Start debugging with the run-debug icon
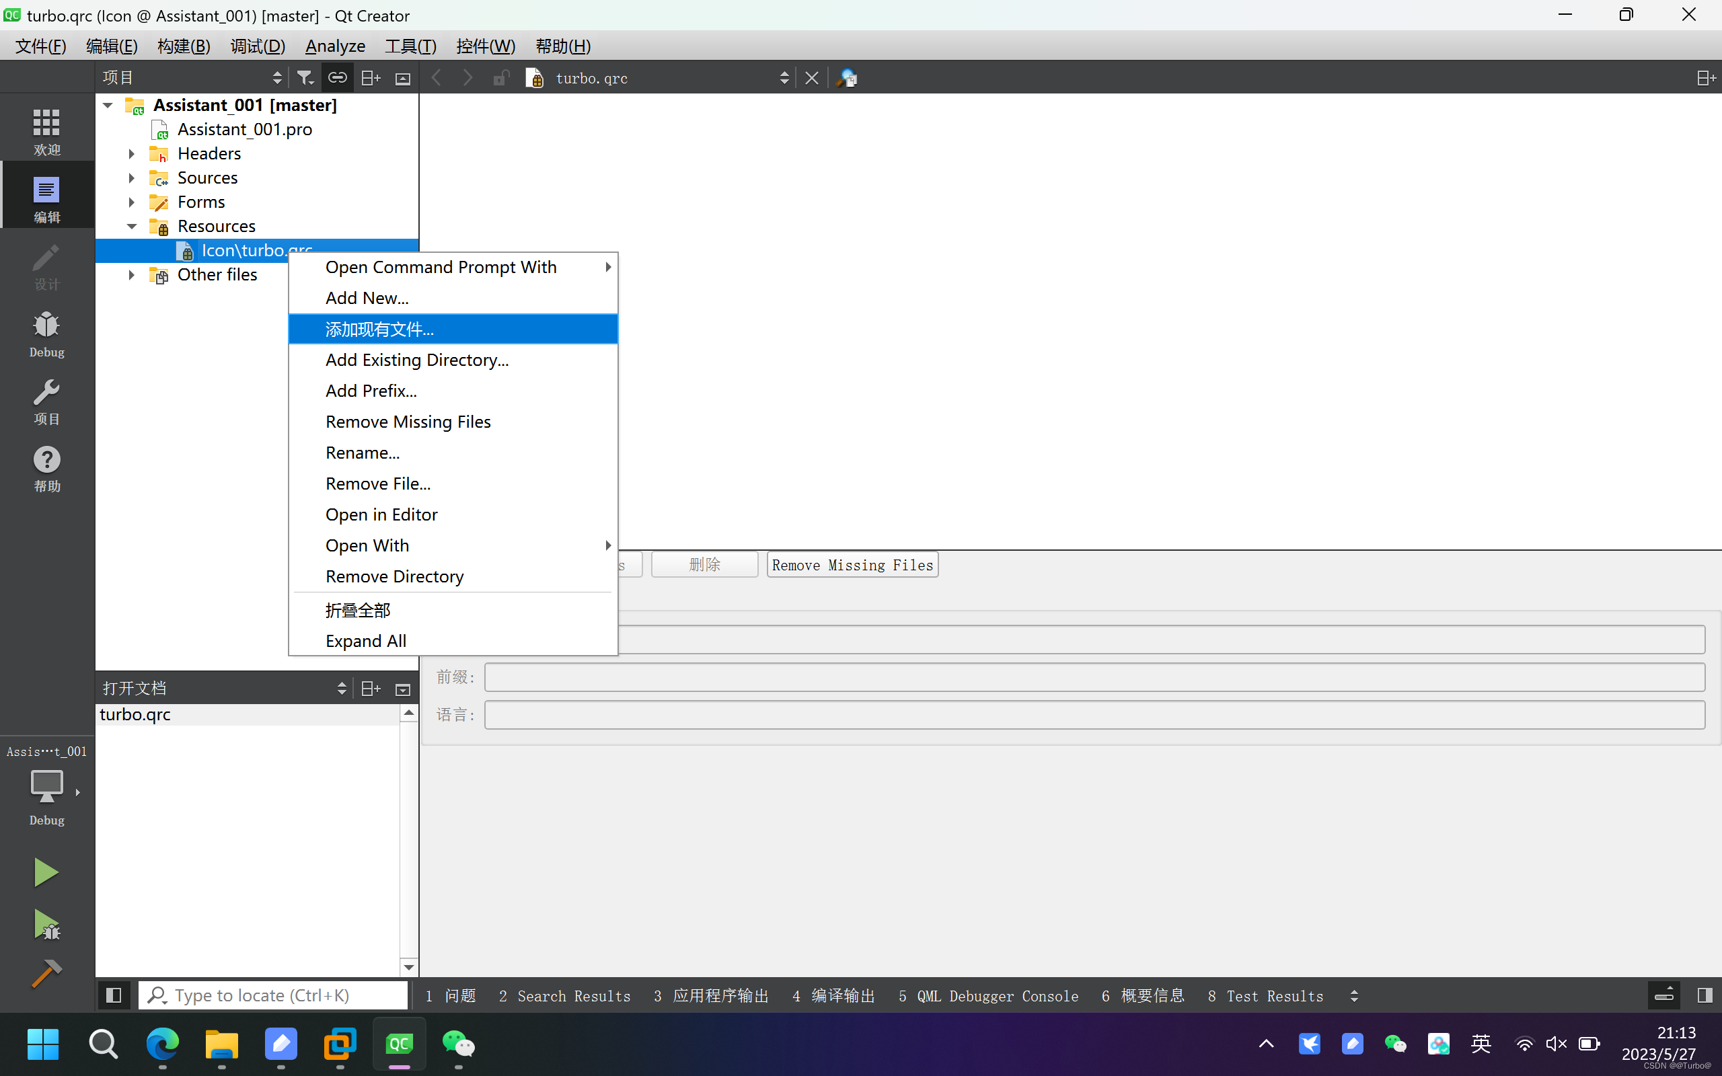Screen dimensions: 1722x1076 click(x=46, y=924)
